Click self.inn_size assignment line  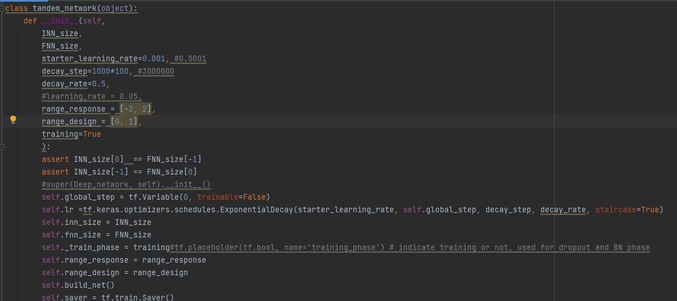(x=97, y=222)
